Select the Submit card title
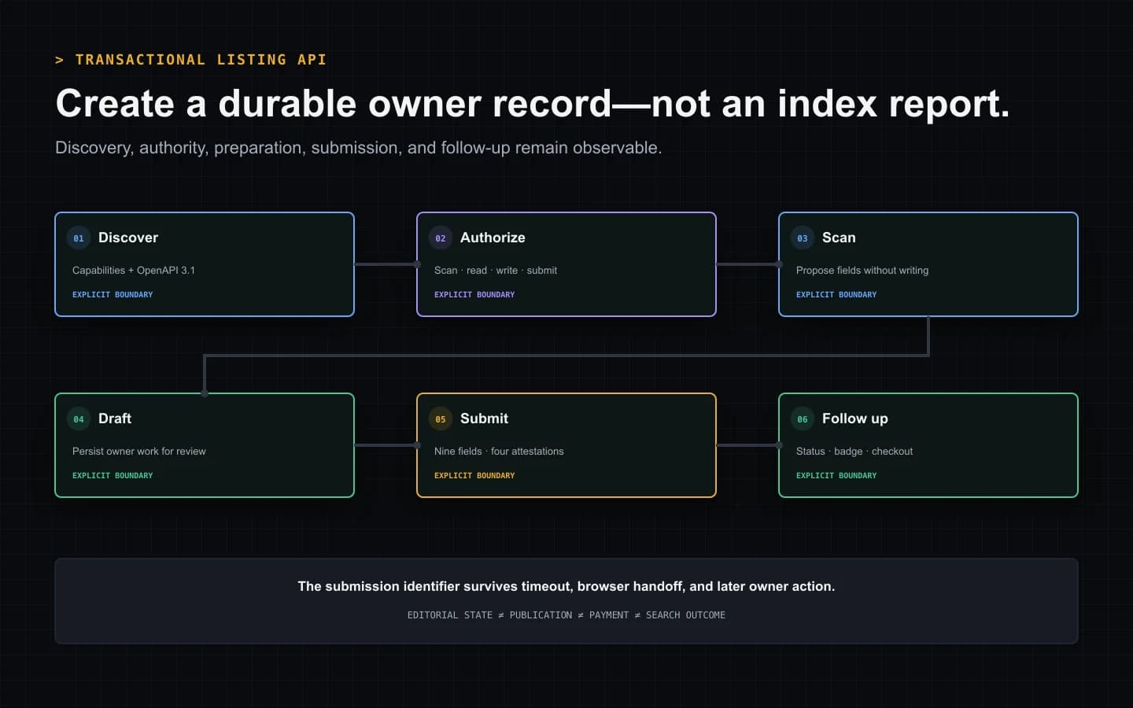The height and width of the screenshot is (708, 1133). (x=484, y=419)
